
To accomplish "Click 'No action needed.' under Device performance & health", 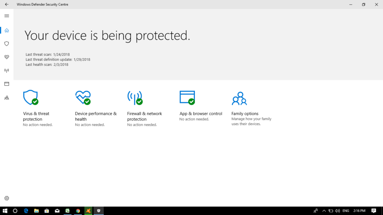I will coord(90,125).
